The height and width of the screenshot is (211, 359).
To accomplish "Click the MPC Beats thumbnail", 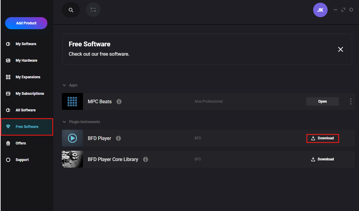I will coord(72,101).
